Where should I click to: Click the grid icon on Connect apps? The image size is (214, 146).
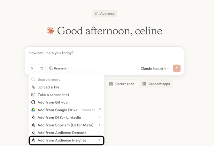coord(144,84)
